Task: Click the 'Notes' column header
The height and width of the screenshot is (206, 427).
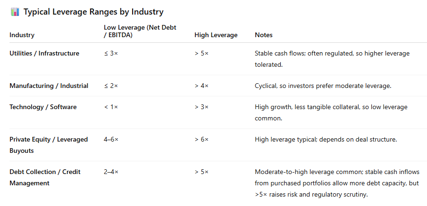Action: click(263, 35)
